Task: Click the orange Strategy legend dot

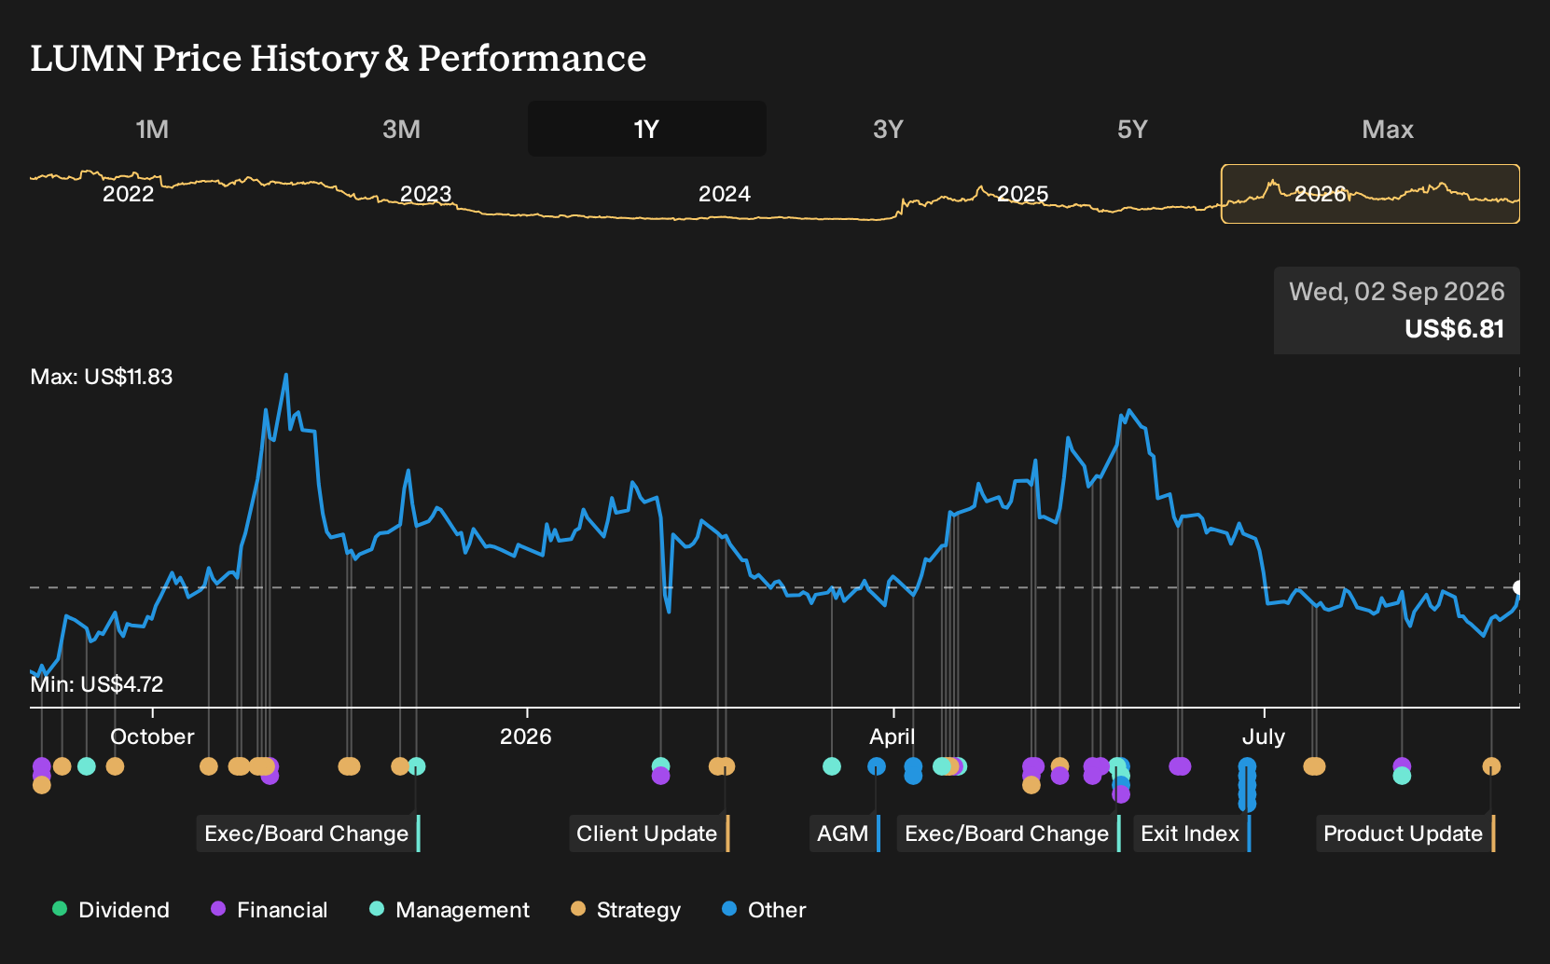Action: pos(578,909)
